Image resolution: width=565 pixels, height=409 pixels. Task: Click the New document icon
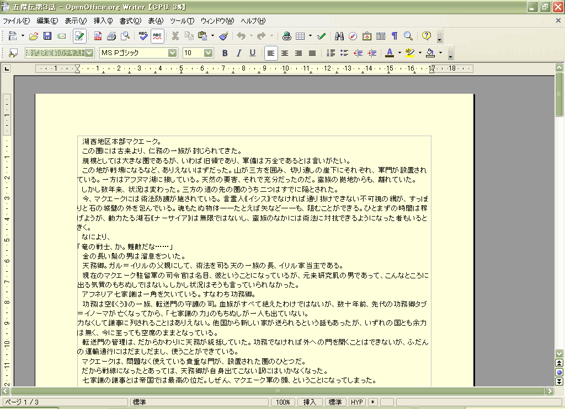tap(13, 36)
